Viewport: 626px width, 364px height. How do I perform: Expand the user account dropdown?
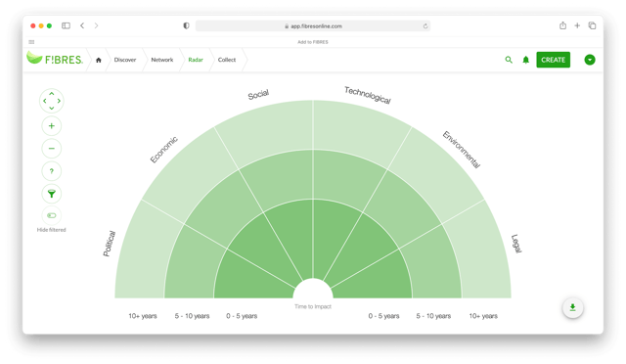(590, 60)
